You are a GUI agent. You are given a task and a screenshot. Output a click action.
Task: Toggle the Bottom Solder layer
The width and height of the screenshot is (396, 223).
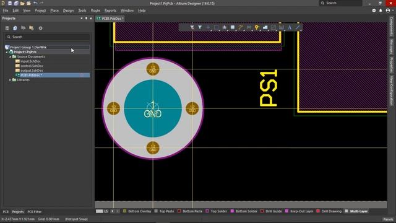(244, 211)
